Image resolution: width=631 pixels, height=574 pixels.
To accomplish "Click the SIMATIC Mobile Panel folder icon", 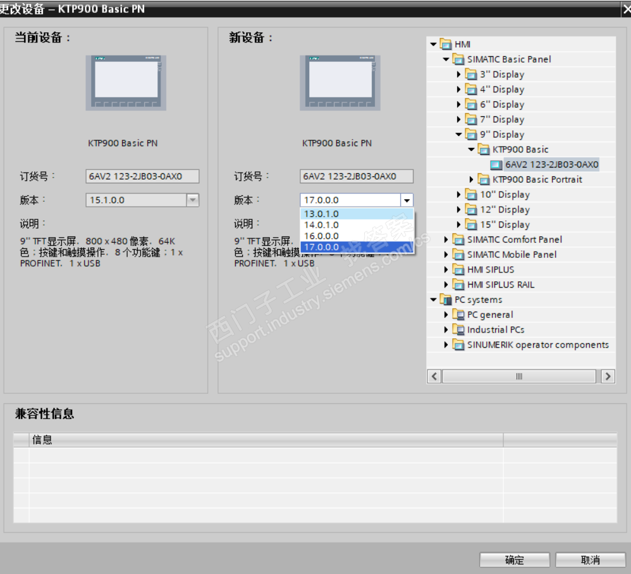I will 458,255.
